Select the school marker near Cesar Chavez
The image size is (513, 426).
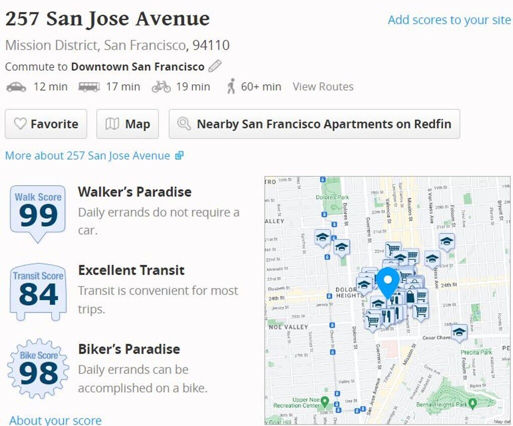pyautogui.click(x=458, y=332)
